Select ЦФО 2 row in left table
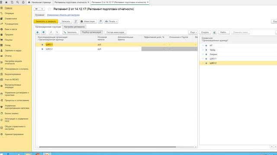277x155 pixels. [116, 49]
